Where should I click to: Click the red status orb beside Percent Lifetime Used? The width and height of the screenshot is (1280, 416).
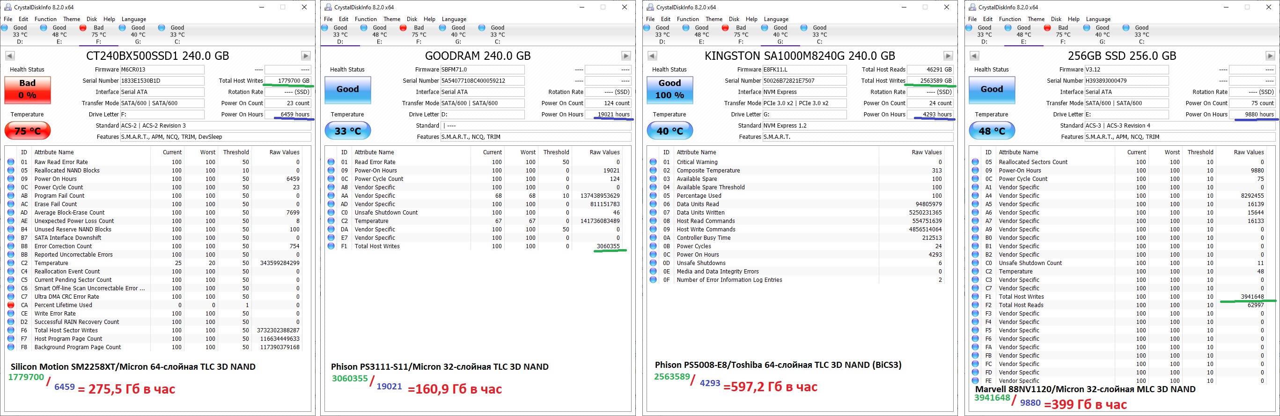11,305
